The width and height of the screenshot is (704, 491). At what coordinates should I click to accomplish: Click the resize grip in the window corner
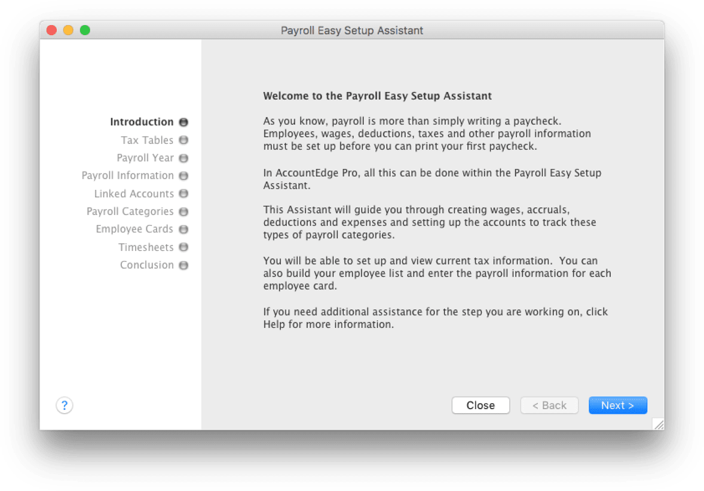658,424
